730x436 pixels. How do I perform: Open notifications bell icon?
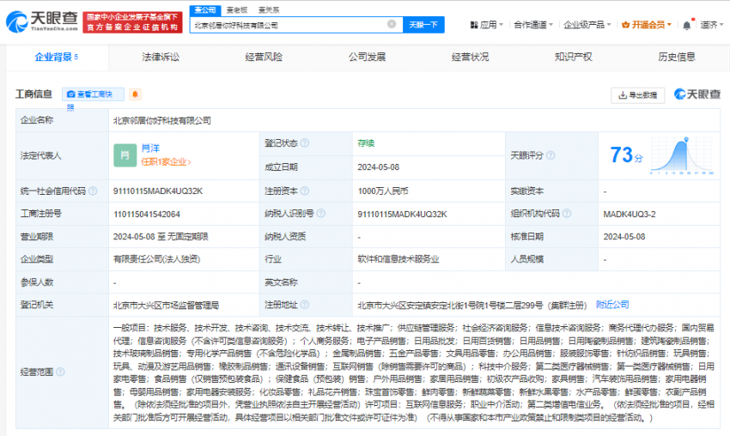tap(687, 25)
